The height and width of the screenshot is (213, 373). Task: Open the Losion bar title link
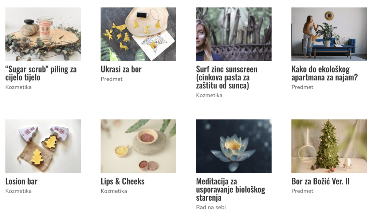21,181
